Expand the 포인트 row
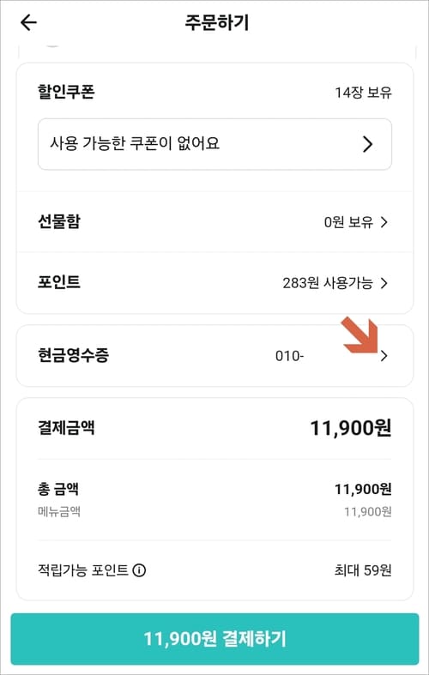The image size is (429, 675). (x=214, y=283)
